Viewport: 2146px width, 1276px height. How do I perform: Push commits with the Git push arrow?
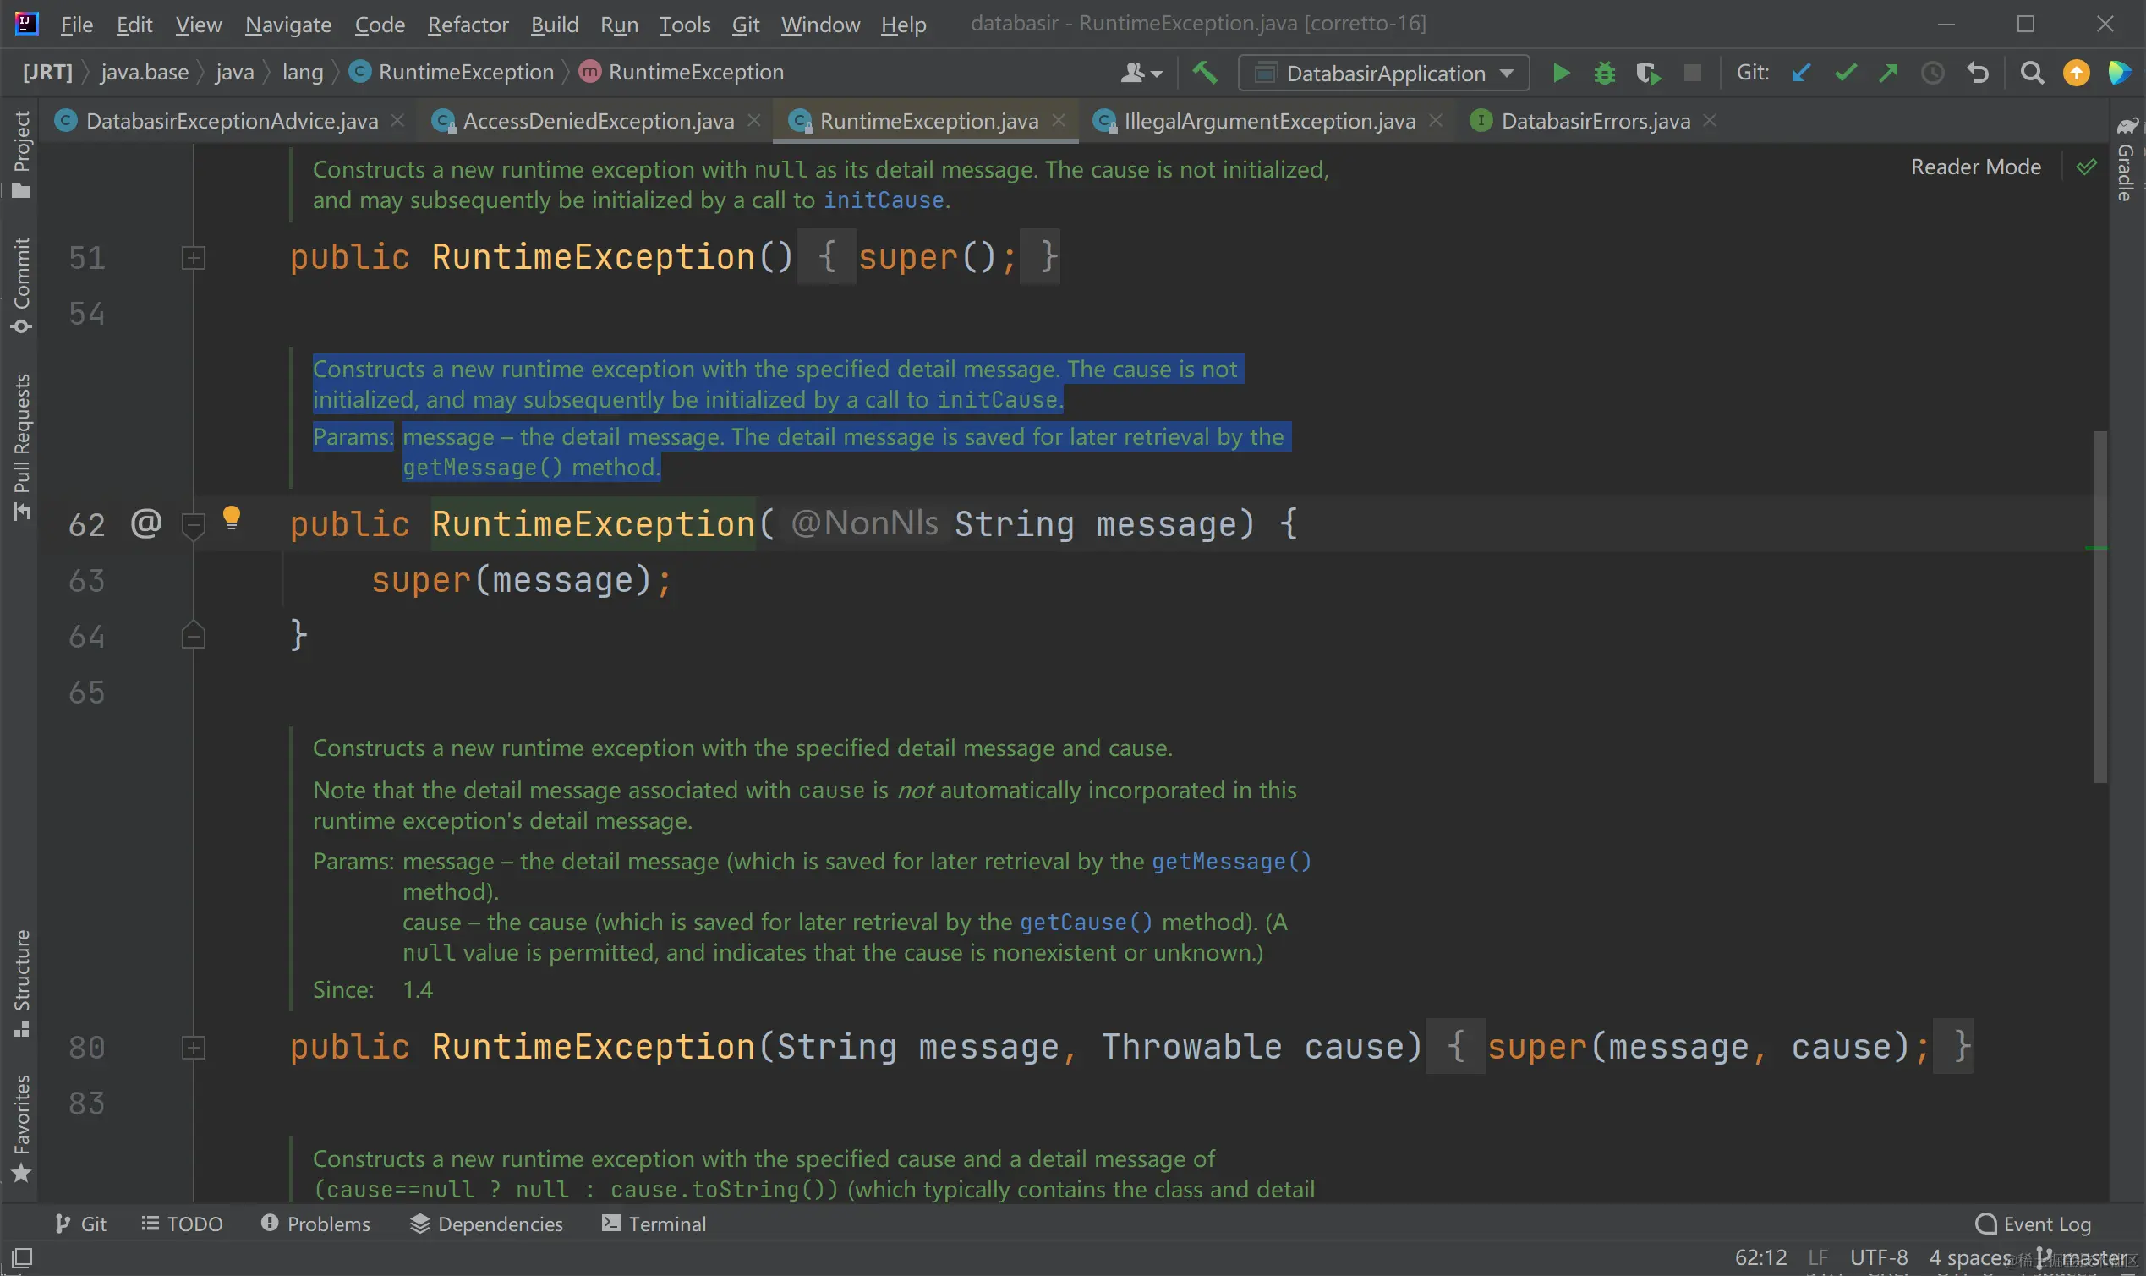click(1888, 73)
